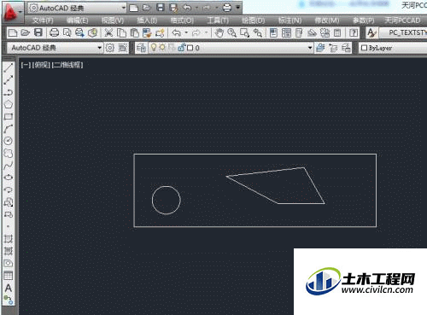
Task: Select the Line draw tool
Action: pyautogui.click(x=9, y=67)
